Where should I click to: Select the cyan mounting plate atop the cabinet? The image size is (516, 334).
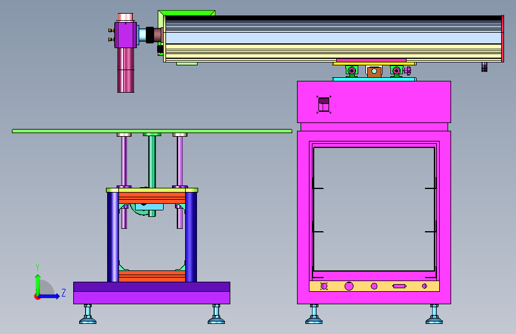tap(374, 79)
